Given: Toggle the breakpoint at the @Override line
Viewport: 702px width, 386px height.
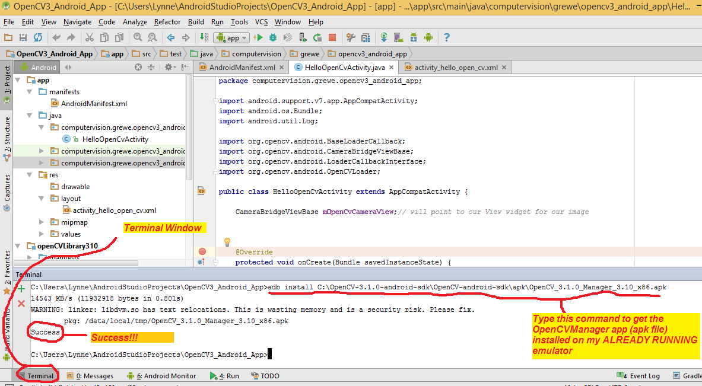Looking at the screenshot, I should click(x=202, y=251).
